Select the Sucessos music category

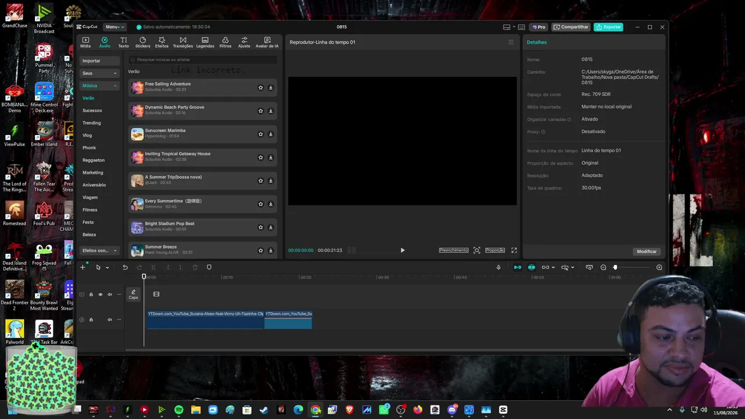92,111
